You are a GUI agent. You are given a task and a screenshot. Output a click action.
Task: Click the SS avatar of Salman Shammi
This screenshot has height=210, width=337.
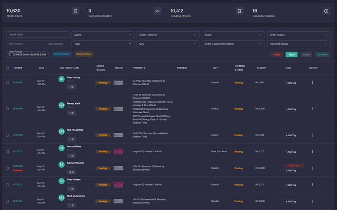pyautogui.click(x=62, y=164)
